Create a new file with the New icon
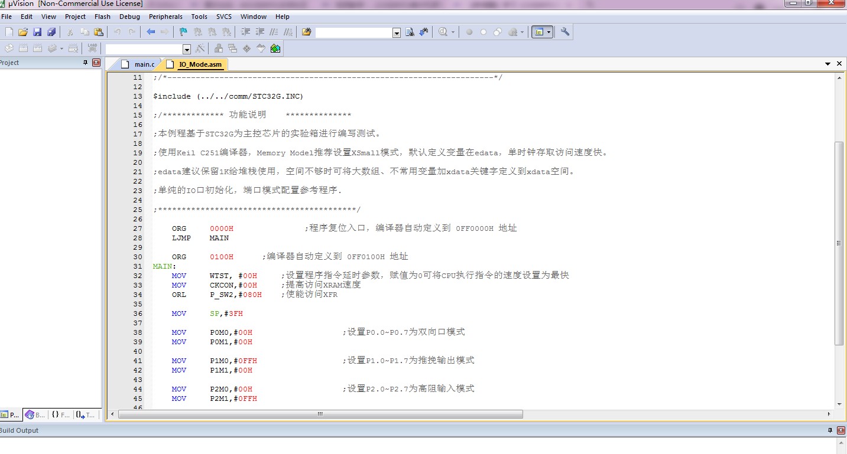The height and width of the screenshot is (454, 847). 9,32
